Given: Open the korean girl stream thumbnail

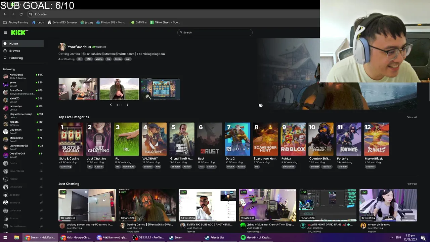Looking at the screenshot, I should pos(388,205).
